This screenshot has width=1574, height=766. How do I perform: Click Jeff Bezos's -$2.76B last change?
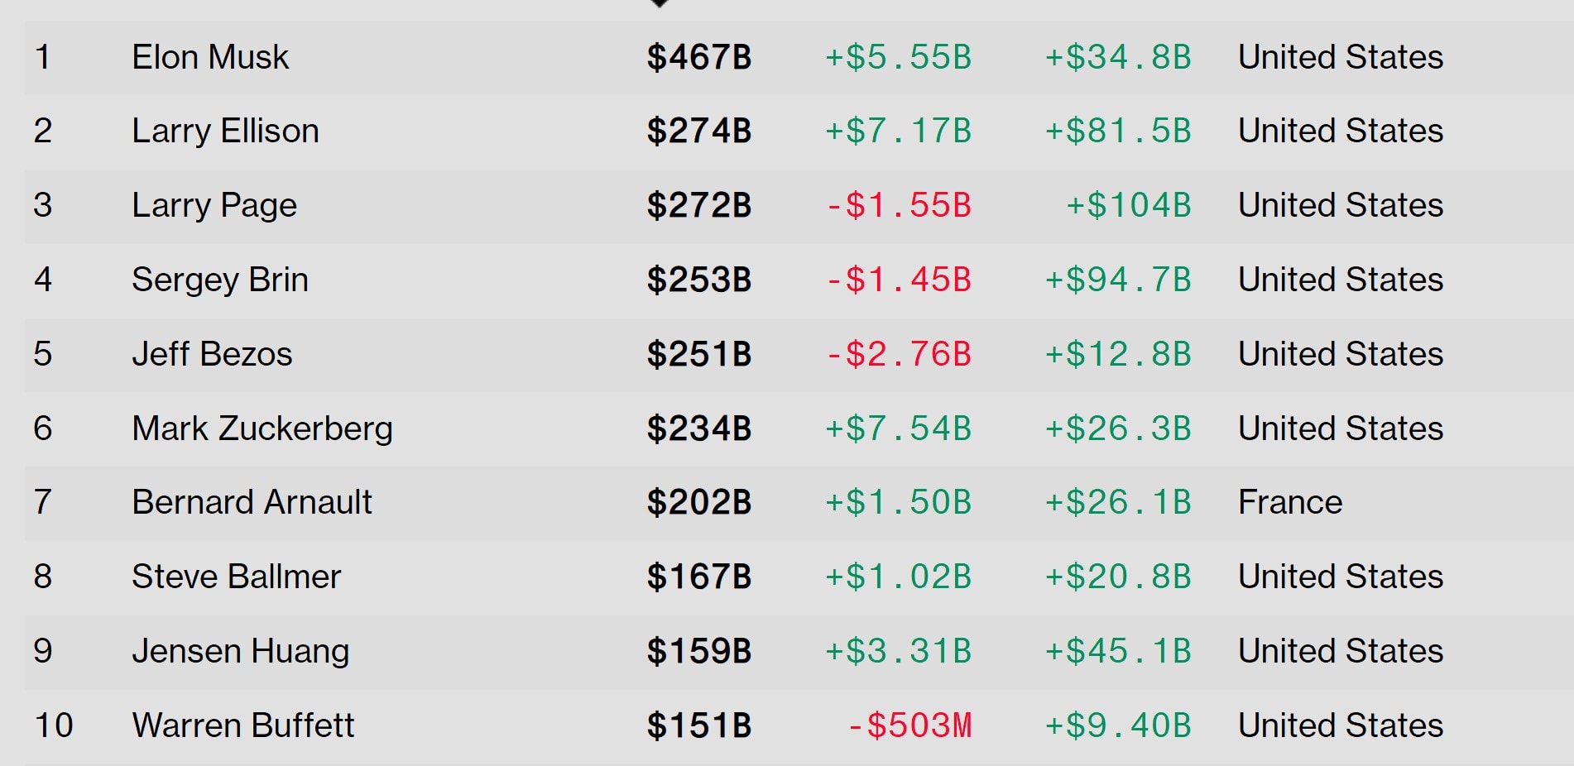point(899,354)
